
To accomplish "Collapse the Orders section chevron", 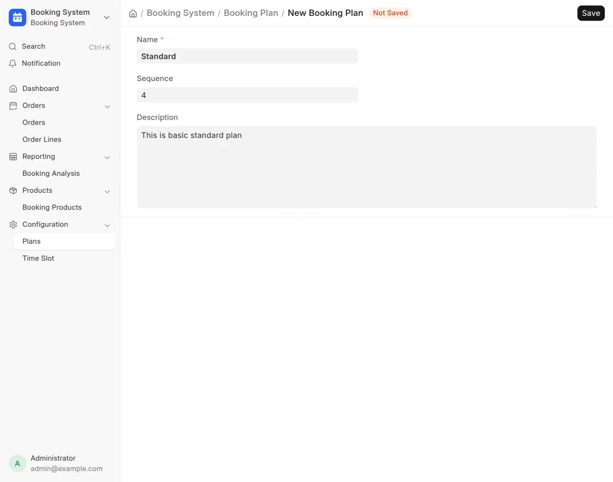I will point(107,106).
